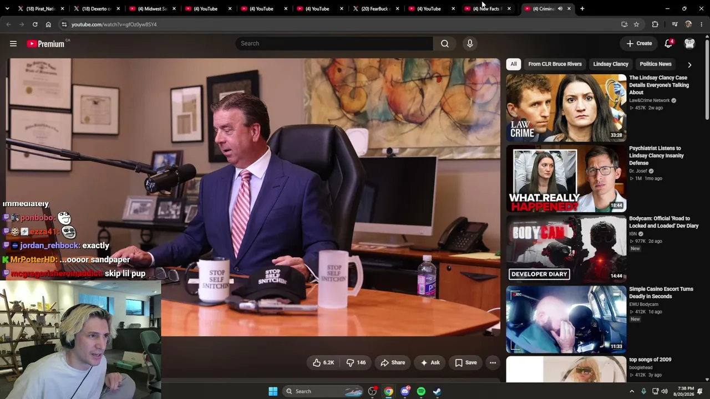Click the top songs of 2009 title
The image size is (710, 399).
point(650,360)
